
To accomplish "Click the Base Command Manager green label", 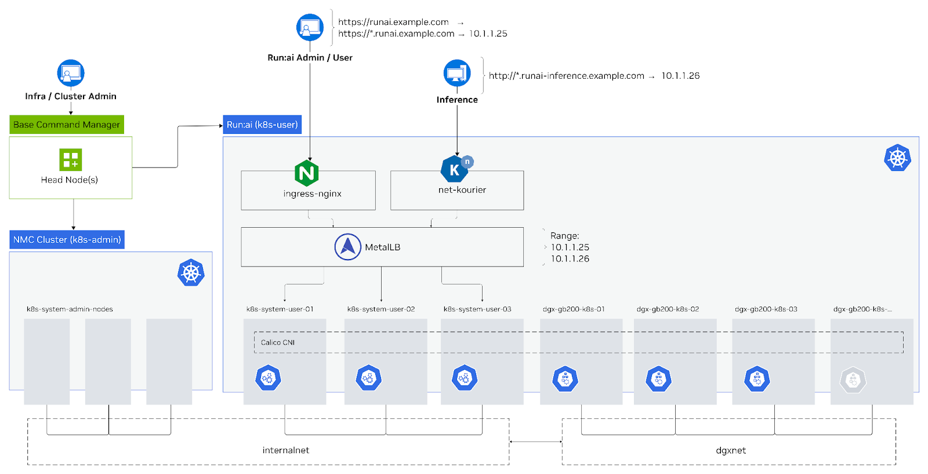I will click(x=67, y=125).
